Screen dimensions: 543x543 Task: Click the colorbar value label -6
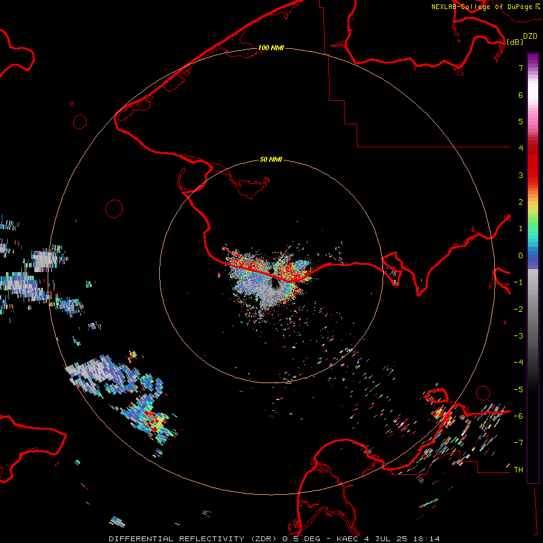[518, 416]
